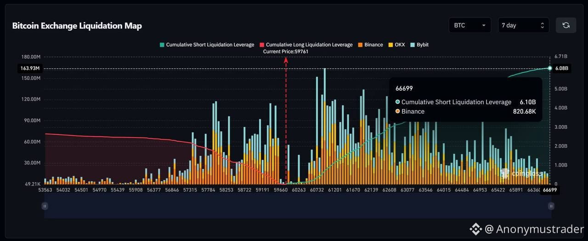Toggle the Binance legend series
588x241 pixels.
(370, 45)
